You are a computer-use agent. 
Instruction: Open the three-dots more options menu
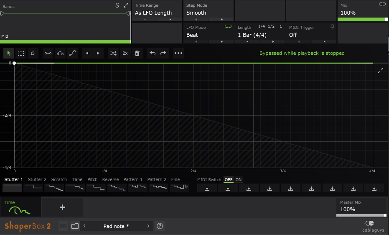pyautogui.click(x=178, y=53)
